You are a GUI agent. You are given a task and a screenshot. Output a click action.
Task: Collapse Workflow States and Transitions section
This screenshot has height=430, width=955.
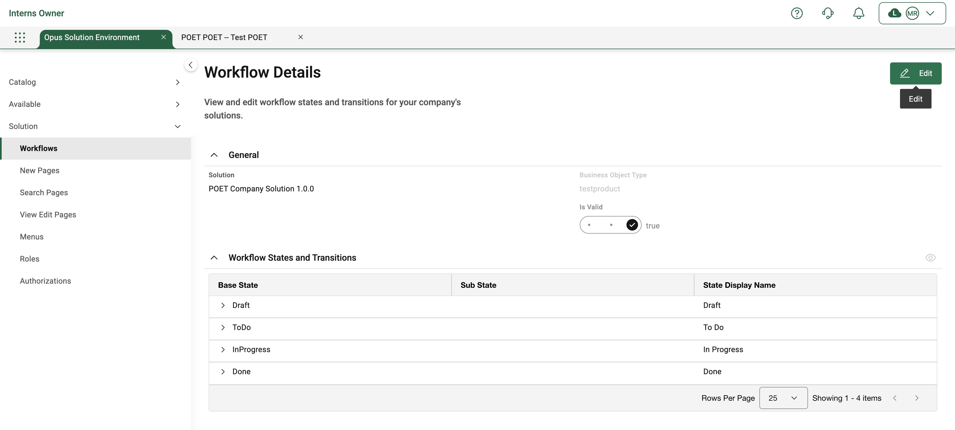(214, 257)
